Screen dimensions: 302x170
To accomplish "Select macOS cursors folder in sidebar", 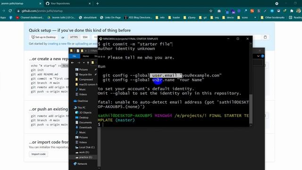I will click(x=86, y=85).
